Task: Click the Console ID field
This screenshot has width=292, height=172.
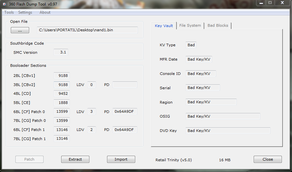Action: point(201,74)
